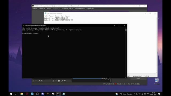Open Правка menu in Notepad
171x96 pixels.
51,16
